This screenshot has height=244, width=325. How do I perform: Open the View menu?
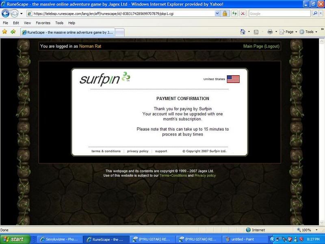pyautogui.click(x=27, y=23)
